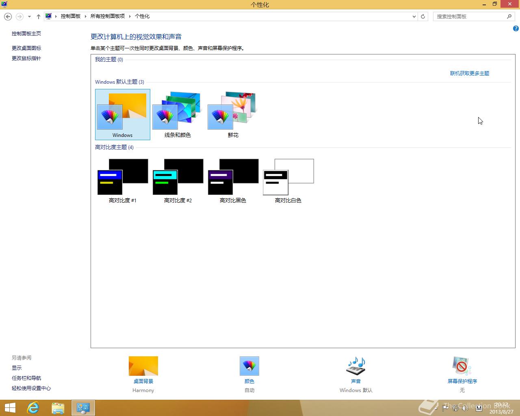Open 联机获取更多主题 link

point(470,73)
